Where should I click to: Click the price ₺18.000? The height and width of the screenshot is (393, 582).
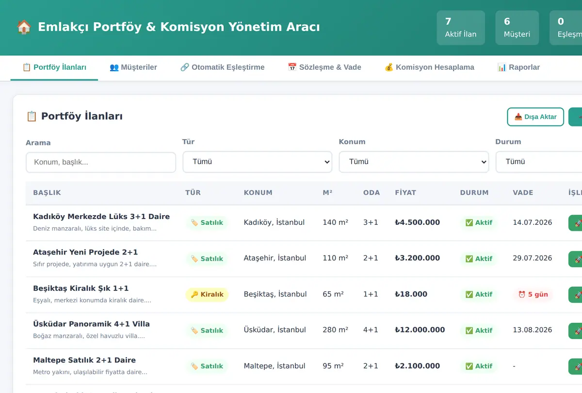pyautogui.click(x=411, y=294)
